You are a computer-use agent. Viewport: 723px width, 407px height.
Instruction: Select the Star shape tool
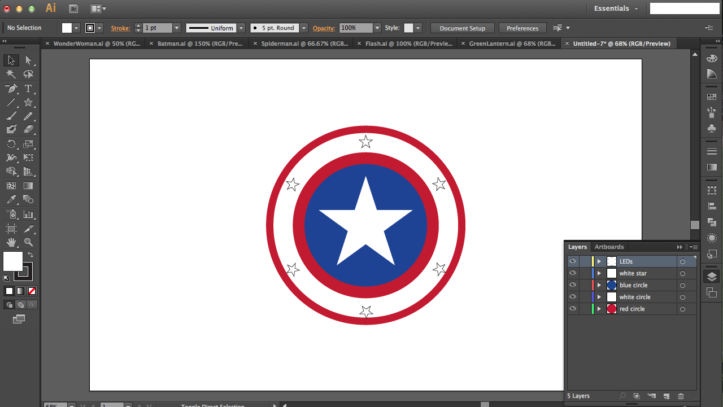[28, 102]
